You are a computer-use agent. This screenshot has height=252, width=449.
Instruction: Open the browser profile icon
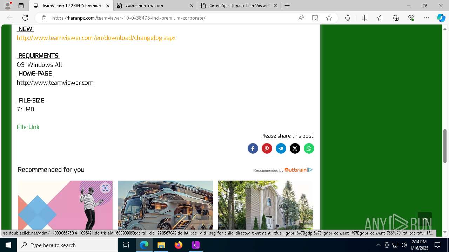[8, 6]
